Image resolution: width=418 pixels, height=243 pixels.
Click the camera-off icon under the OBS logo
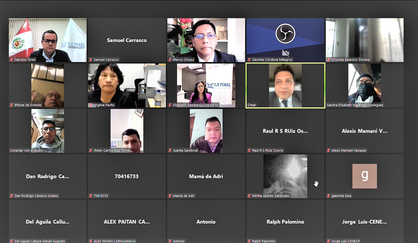point(285,52)
